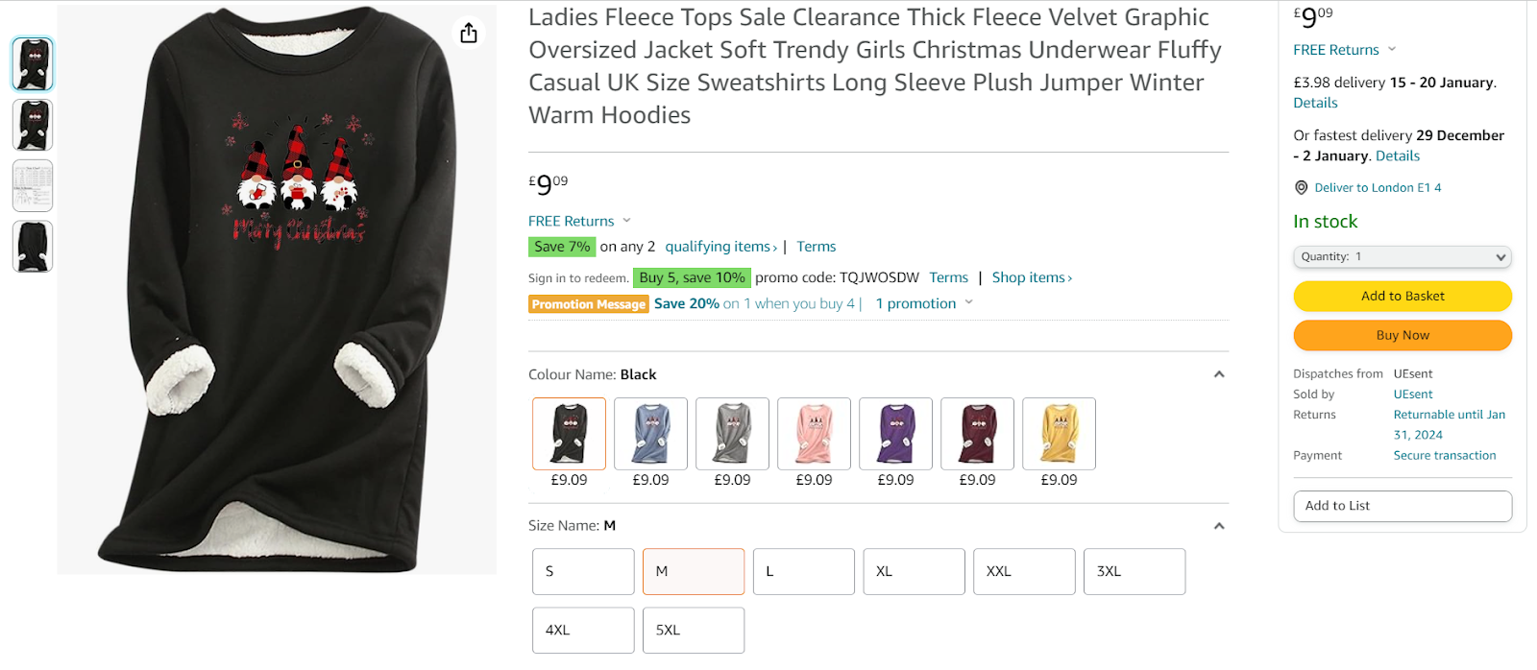Viewport: 1537px width, 670px height.
Task: Select the third thumbnail showing size chart
Action: [33, 185]
